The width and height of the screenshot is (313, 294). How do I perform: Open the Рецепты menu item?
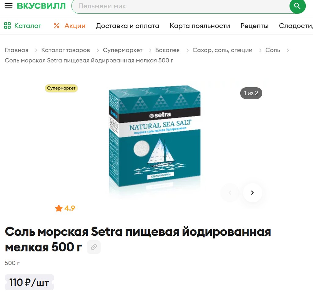tap(255, 26)
